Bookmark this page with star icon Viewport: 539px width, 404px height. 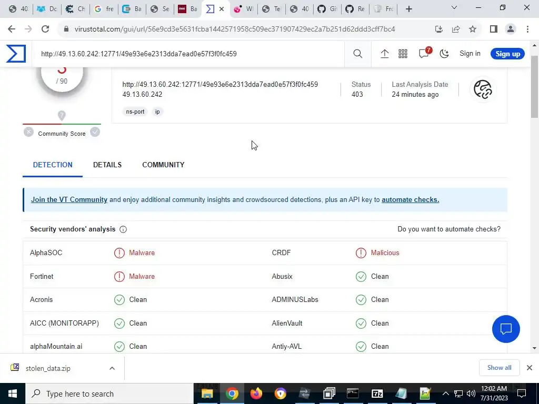(x=473, y=29)
